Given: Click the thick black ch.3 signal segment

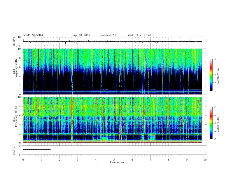Looking at the screenshot, I should click(x=37, y=150).
